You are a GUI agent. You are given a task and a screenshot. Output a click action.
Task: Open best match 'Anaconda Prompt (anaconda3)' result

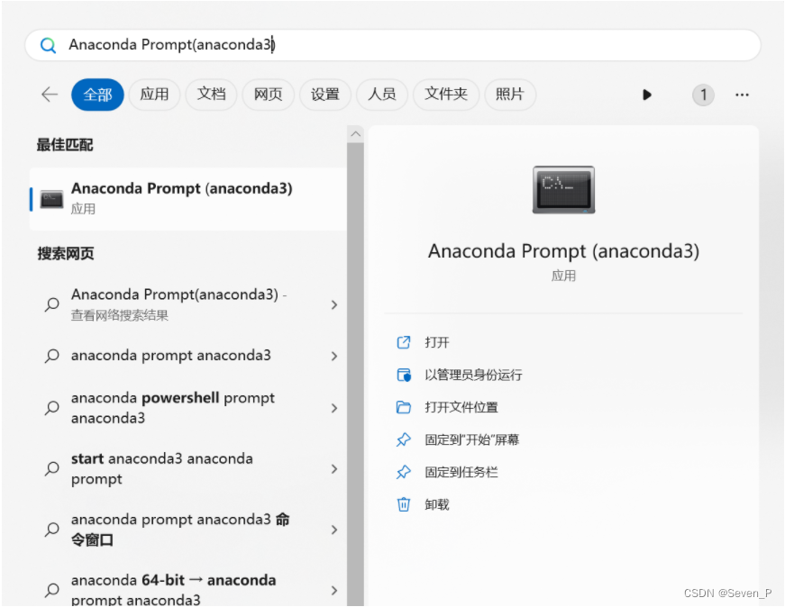188,199
